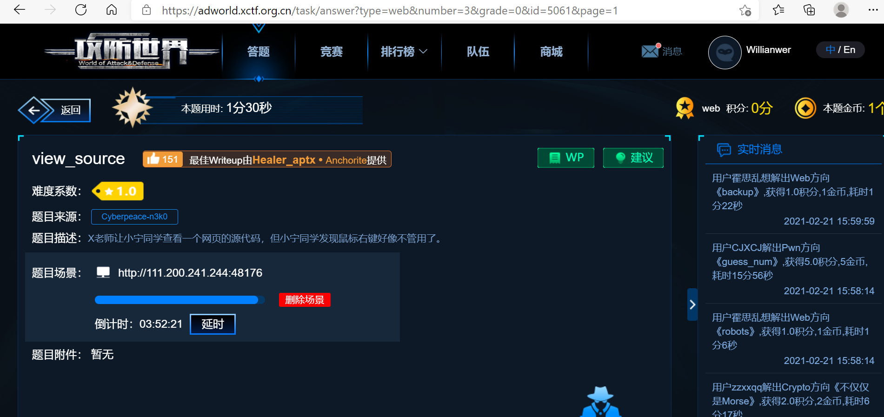The height and width of the screenshot is (417, 884).
Task: Click the 本题金币 gold coin icon
Action: tap(805, 108)
